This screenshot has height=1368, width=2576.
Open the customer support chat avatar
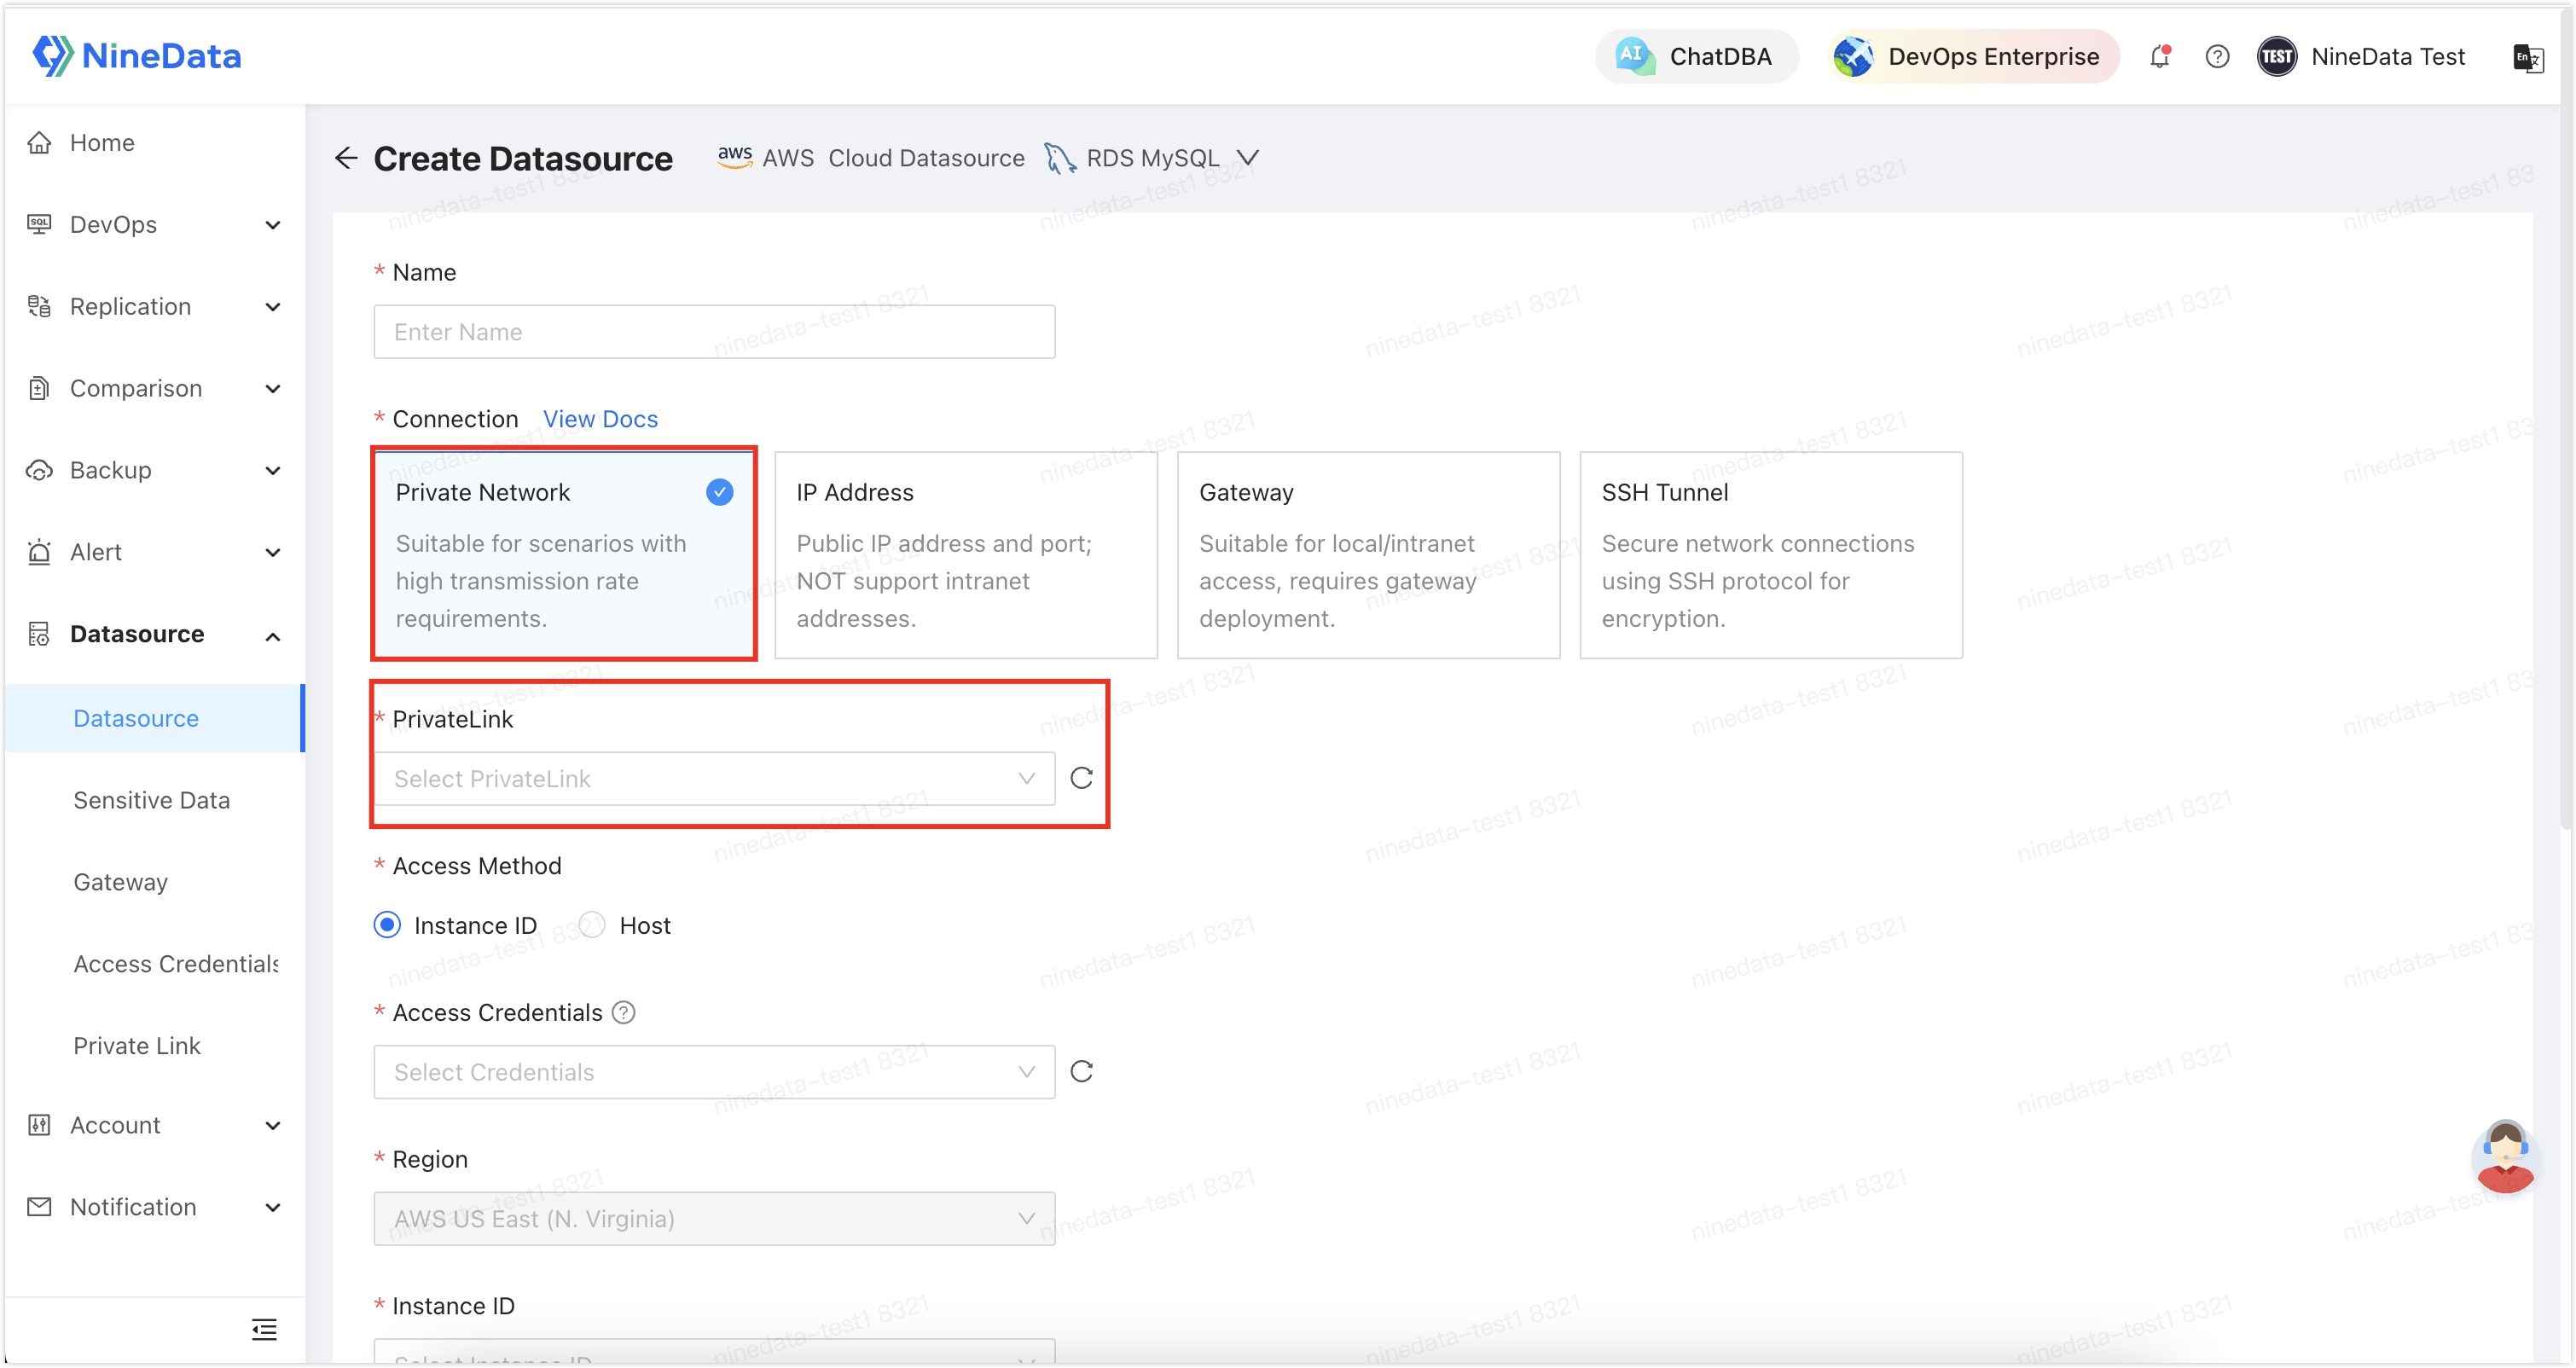pyautogui.click(x=2505, y=1156)
